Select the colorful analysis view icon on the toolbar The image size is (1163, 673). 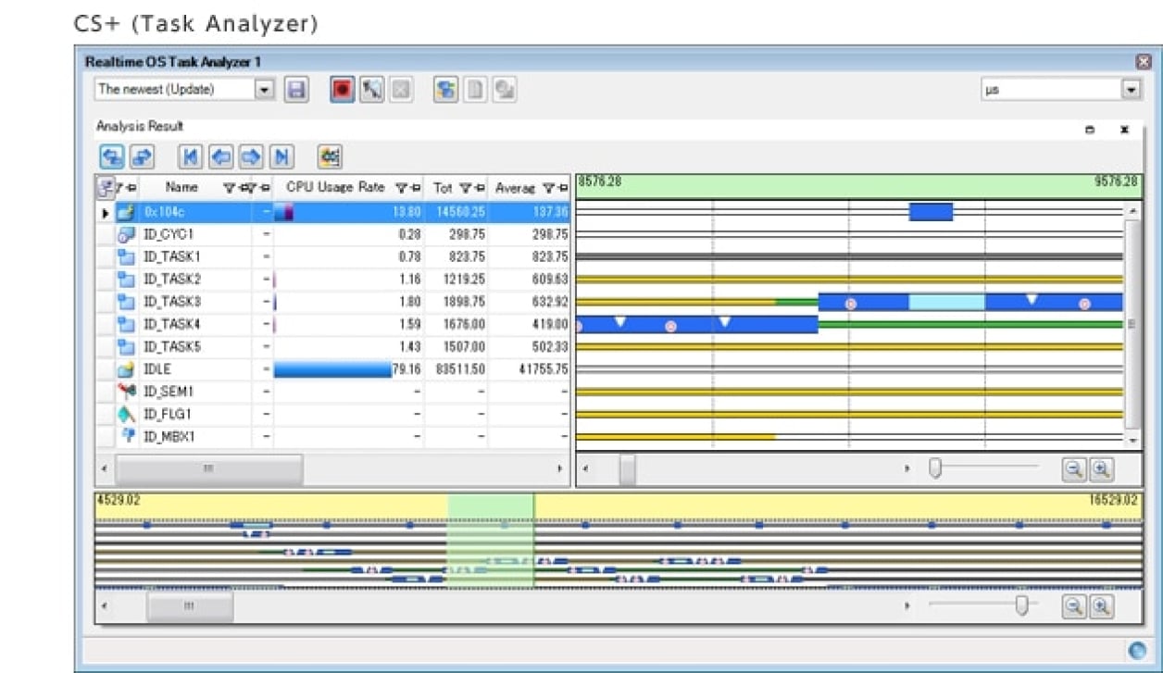point(445,90)
